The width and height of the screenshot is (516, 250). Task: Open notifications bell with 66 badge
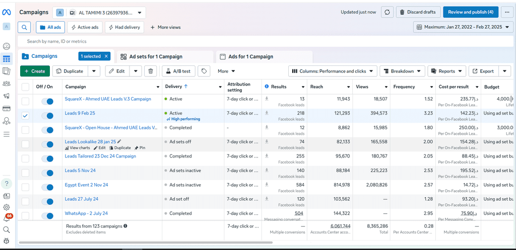tap(7, 218)
